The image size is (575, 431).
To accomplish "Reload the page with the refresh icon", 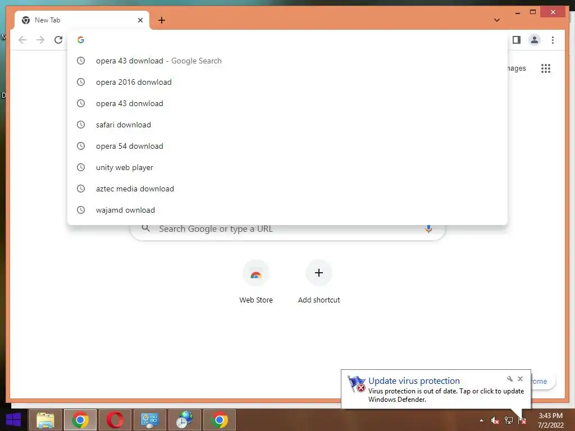I will pos(58,40).
